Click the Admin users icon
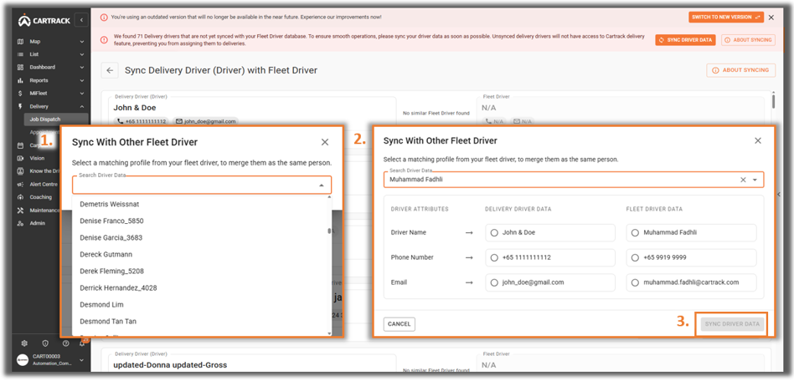The width and height of the screenshot is (794, 381). tap(20, 223)
